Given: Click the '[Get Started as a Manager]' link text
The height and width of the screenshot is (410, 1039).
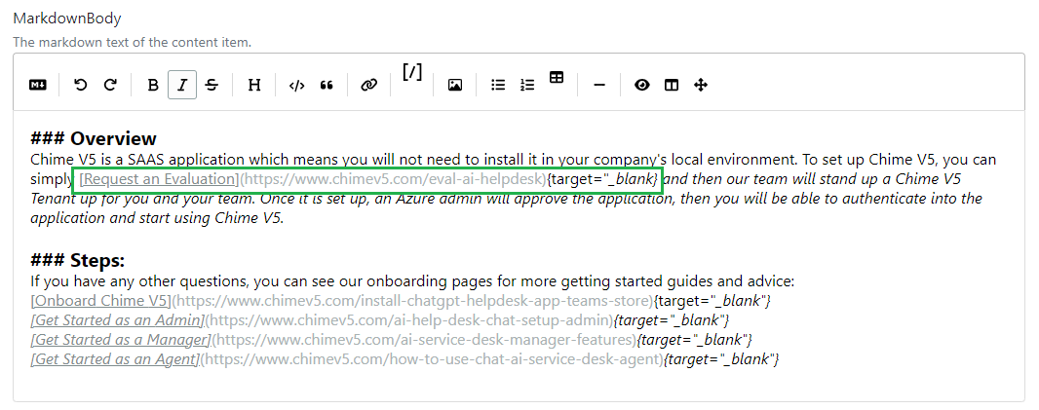Looking at the screenshot, I should click(x=121, y=340).
